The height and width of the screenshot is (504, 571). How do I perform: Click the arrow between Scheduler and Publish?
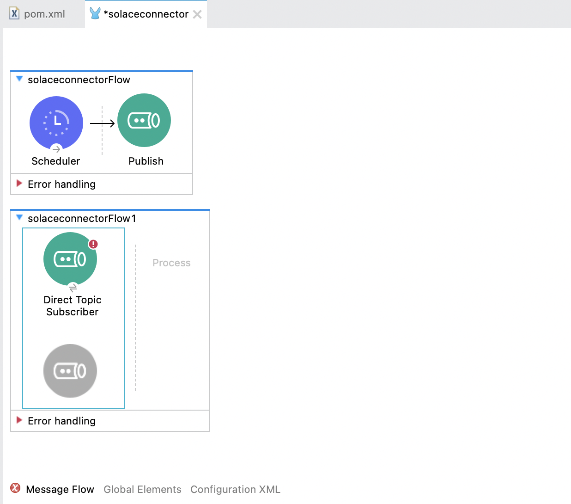(102, 123)
